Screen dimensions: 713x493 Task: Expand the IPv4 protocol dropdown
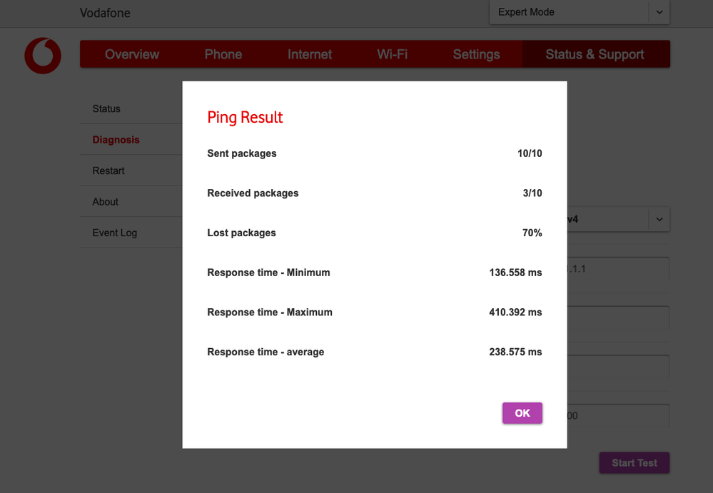[x=659, y=219]
